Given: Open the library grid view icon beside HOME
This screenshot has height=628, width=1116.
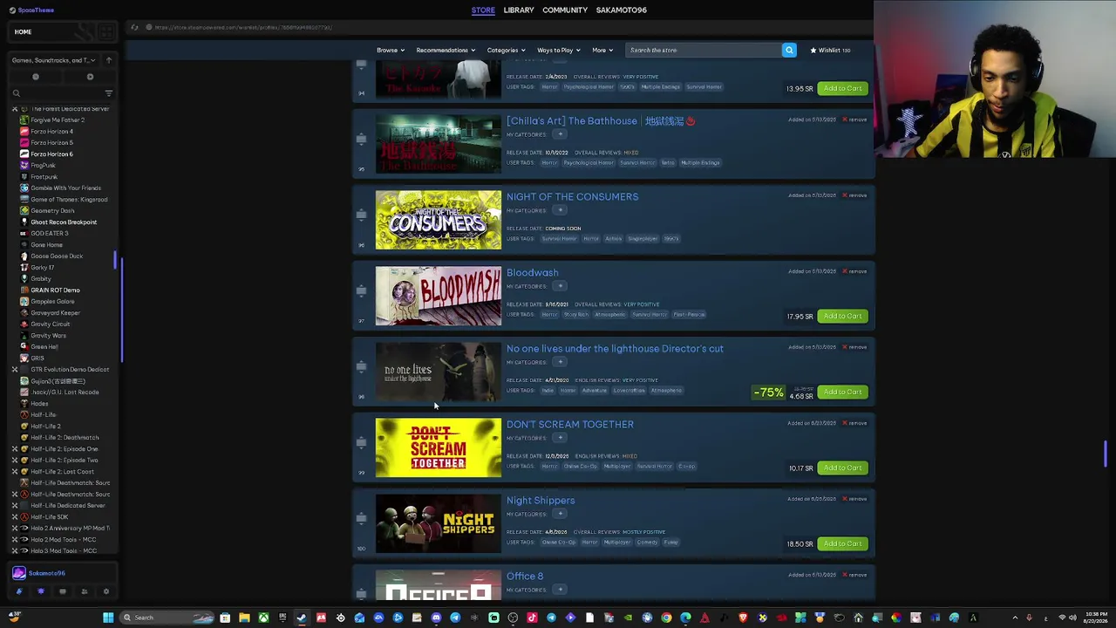Looking at the screenshot, I should tap(106, 32).
